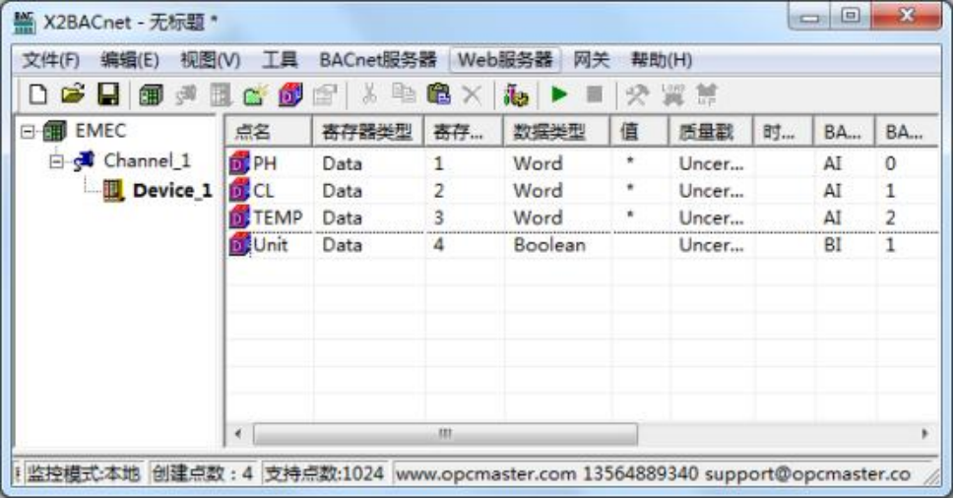This screenshot has height=499, width=954.
Task: Click the BI cell in Unit row
Action: (x=832, y=245)
